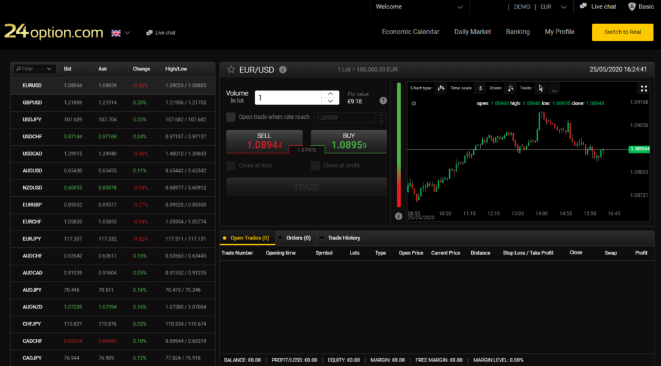Select the CADCHF row

tap(113, 341)
